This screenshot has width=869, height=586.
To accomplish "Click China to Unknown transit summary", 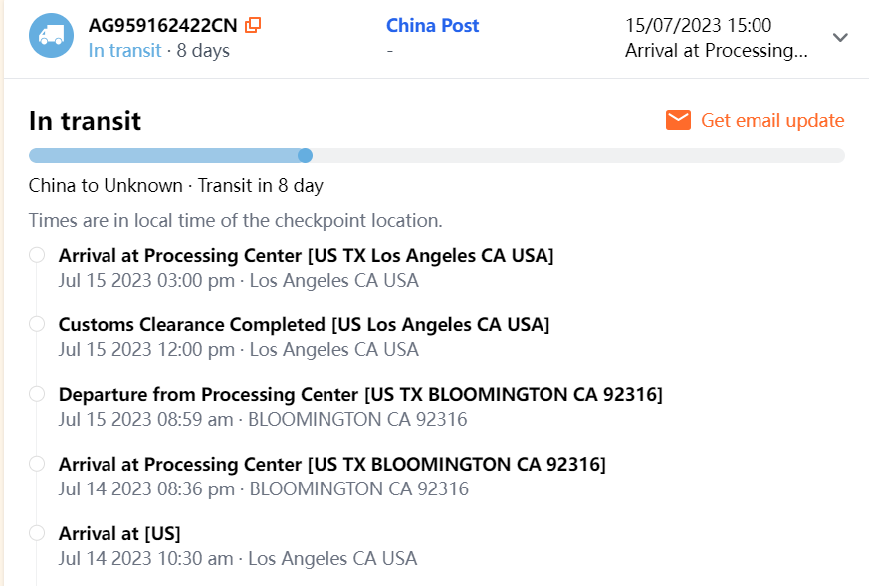I will pyautogui.click(x=175, y=185).
